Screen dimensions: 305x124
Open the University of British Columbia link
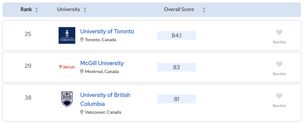tap(105, 99)
